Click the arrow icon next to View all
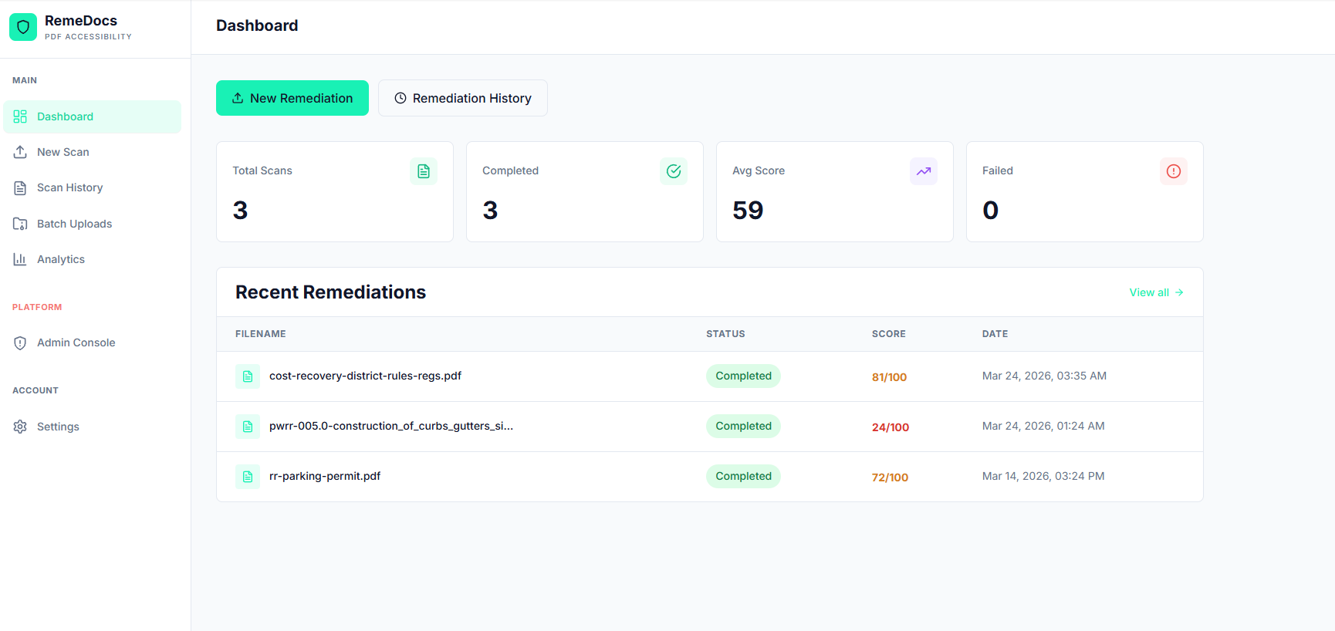 [1179, 292]
